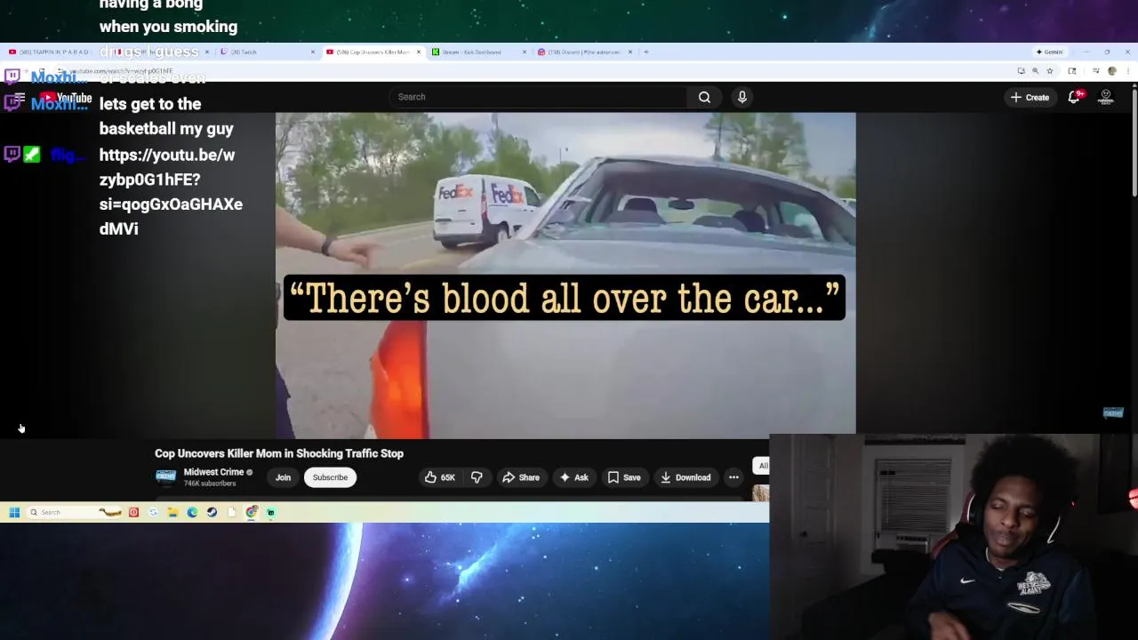Open the YouTube account avatar menu
The width and height of the screenshot is (1138, 640).
click(x=1106, y=97)
